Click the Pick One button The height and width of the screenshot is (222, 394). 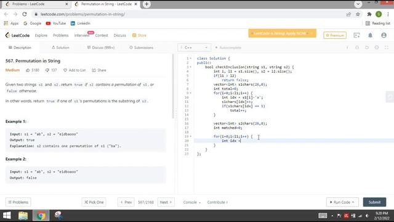tap(94, 202)
